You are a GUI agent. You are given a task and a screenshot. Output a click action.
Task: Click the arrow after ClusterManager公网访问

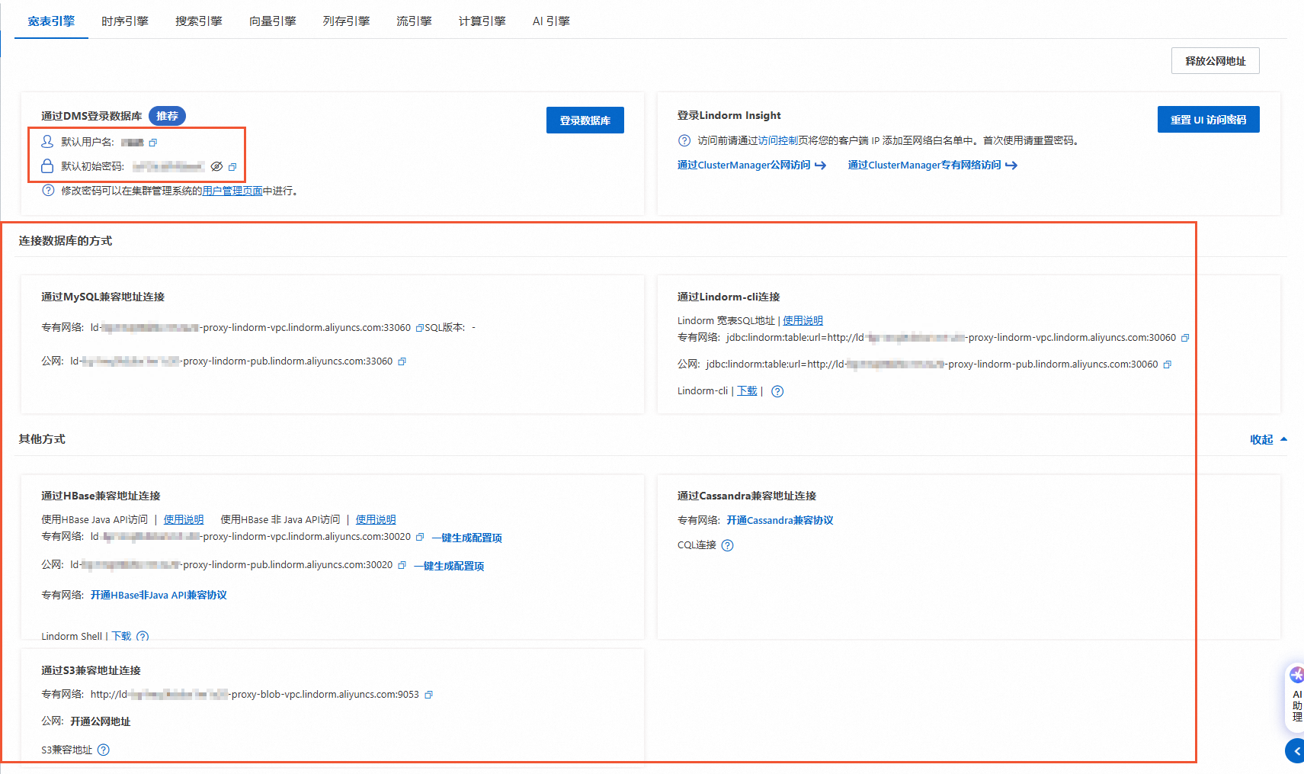(x=820, y=165)
